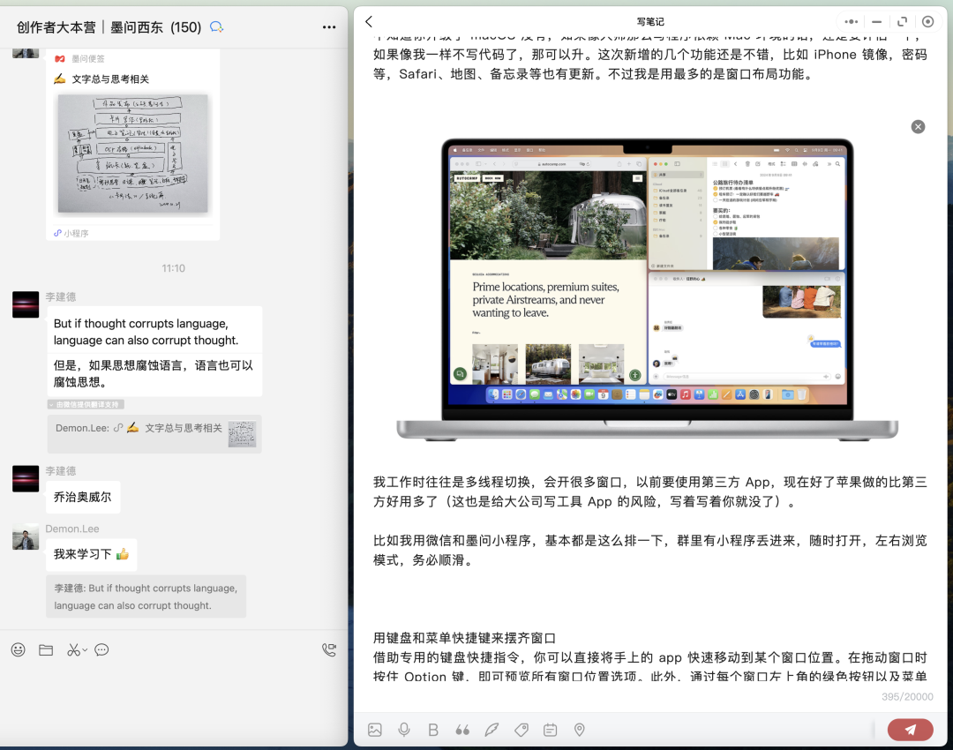Insert a quote block in the note
The height and width of the screenshot is (750, 953).
[x=462, y=730]
